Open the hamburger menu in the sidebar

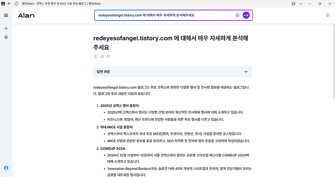[x=6, y=16]
